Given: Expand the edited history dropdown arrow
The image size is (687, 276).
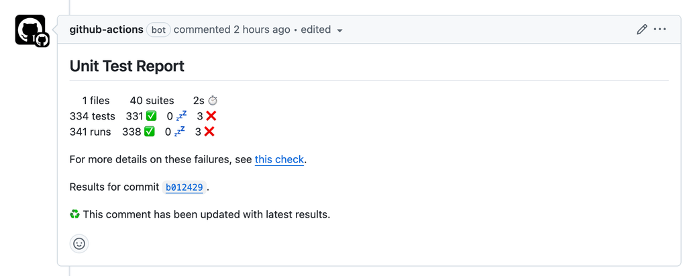Looking at the screenshot, I should point(339,30).
